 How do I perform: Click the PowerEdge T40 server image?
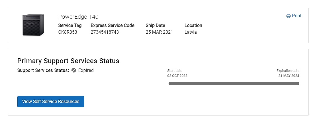point(33,25)
